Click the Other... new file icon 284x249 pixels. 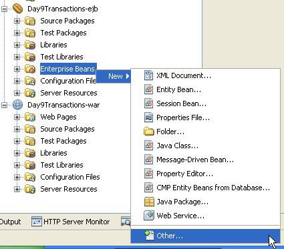pyautogui.click(x=149, y=236)
